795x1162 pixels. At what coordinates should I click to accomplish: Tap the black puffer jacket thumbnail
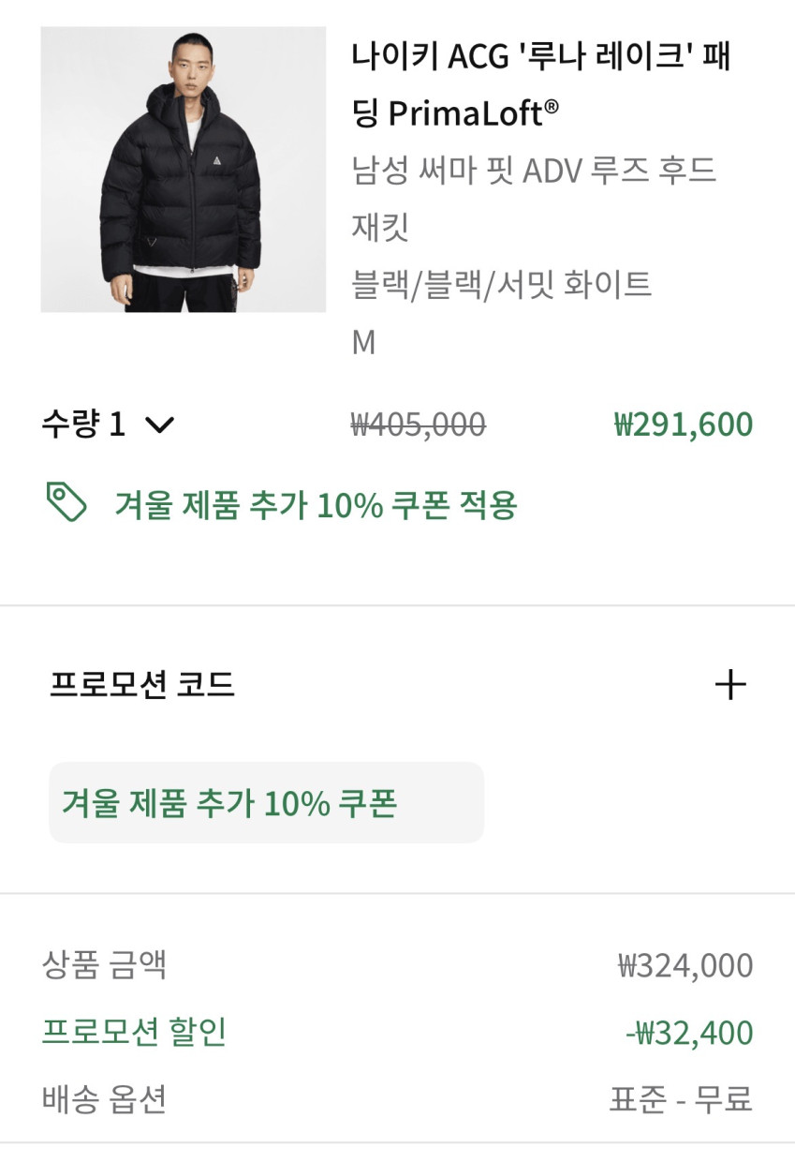(x=184, y=170)
